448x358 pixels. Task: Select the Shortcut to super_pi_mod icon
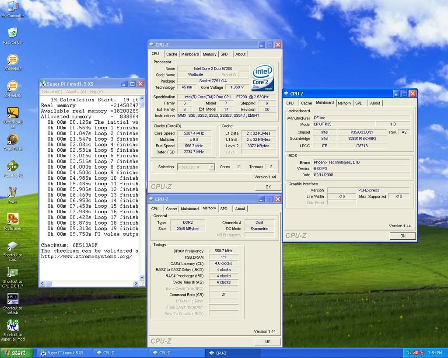coord(13,330)
